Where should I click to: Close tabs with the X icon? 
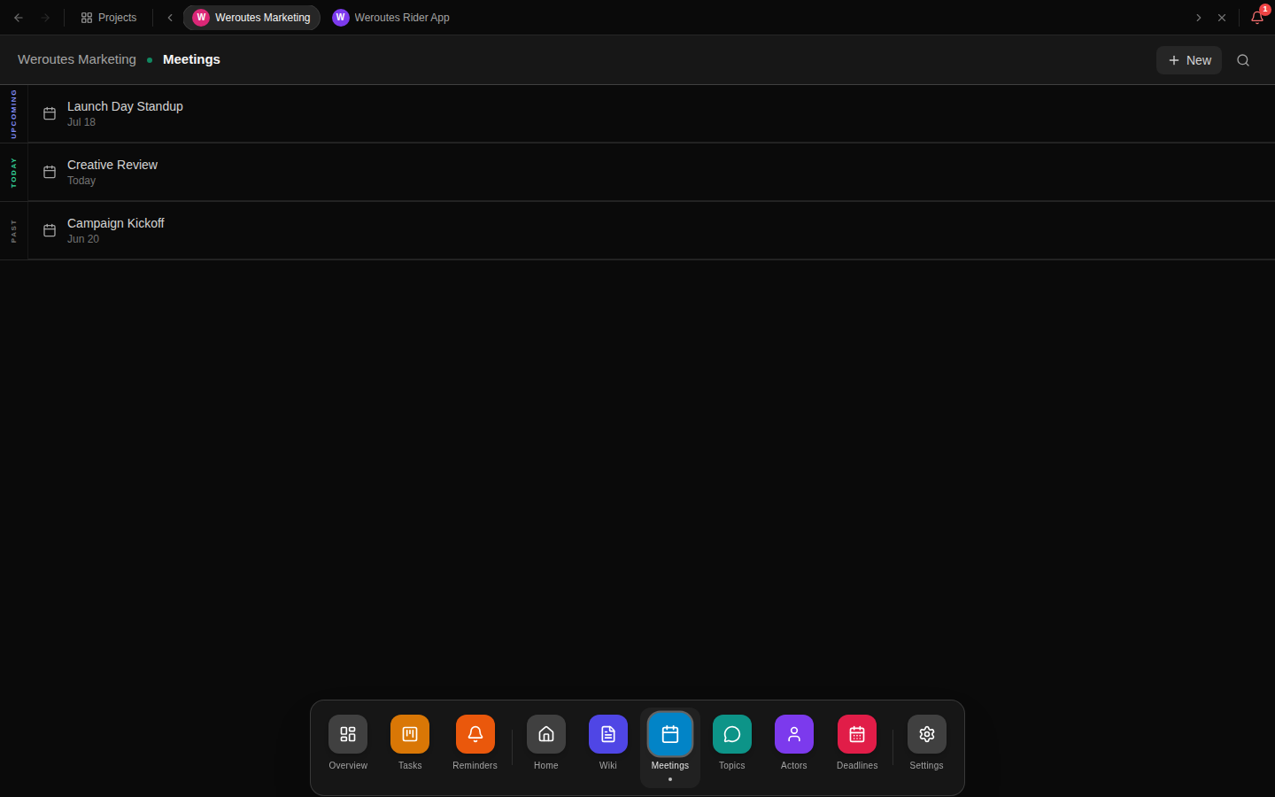1222,18
